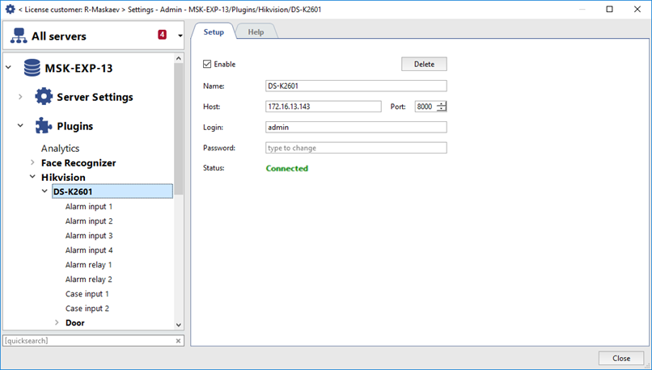
Task: Switch to the Help tab
Action: (x=256, y=32)
